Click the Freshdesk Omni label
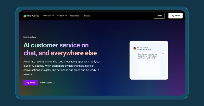 30,37
